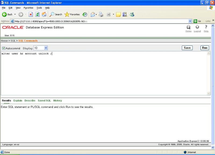Click the SQL editor scrollbar down arrow

click(209, 93)
